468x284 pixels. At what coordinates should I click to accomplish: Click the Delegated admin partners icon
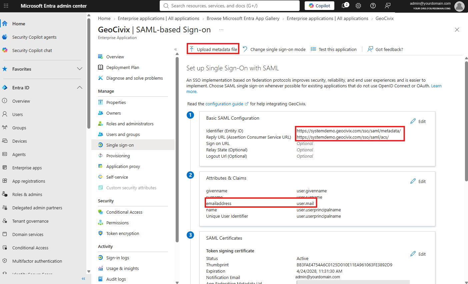coord(5,207)
